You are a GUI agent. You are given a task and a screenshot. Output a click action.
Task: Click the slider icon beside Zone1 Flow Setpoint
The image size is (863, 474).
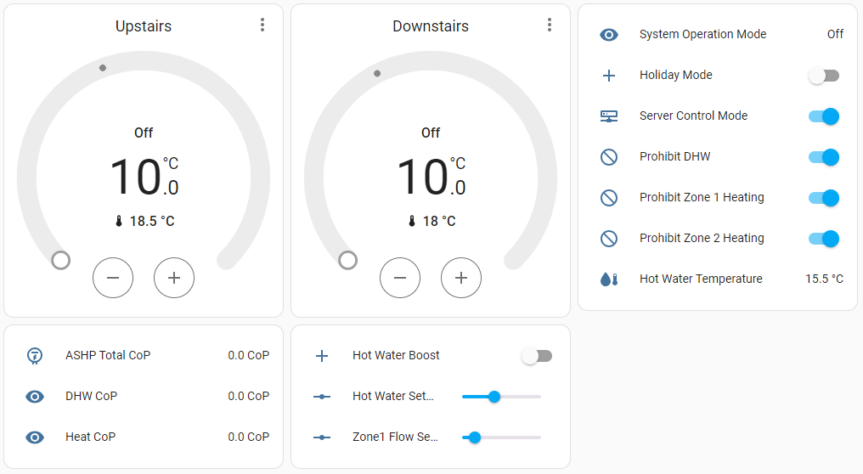click(x=322, y=437)
